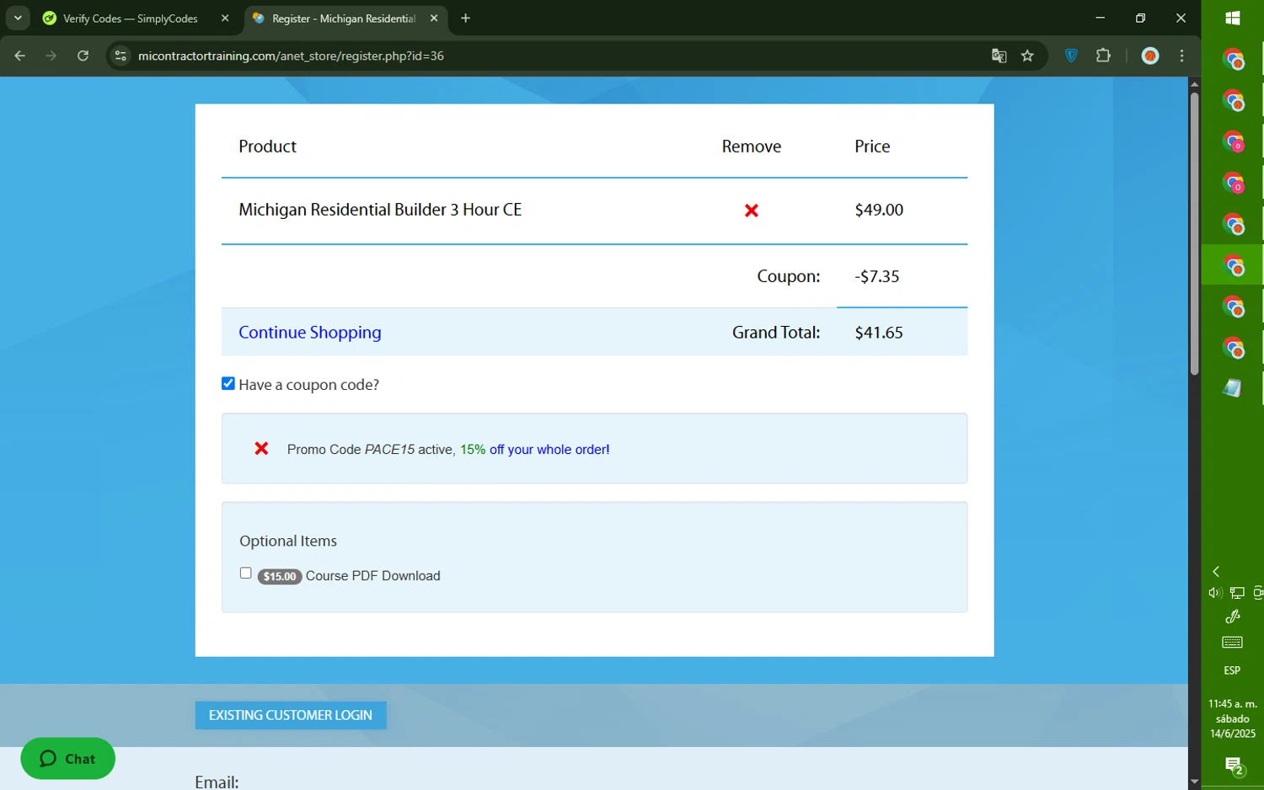1264x790 pixels.
Task: Go forward in browser history
Action: pyautogui.click(x=51, y=56)
